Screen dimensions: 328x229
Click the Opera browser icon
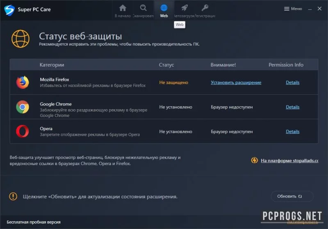[23, 131]
